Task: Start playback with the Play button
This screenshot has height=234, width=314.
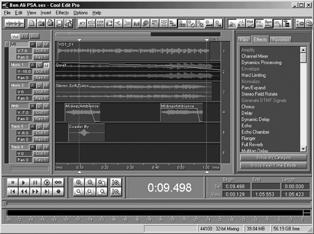Action: tap(24, 182)
